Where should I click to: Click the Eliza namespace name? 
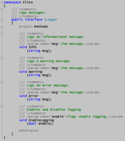(28, 2)
